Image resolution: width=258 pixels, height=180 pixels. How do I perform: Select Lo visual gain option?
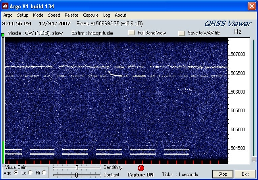click(30, 172)
